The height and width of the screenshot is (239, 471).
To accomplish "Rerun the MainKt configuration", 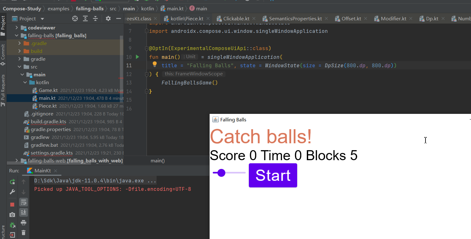I will (12, 181).
